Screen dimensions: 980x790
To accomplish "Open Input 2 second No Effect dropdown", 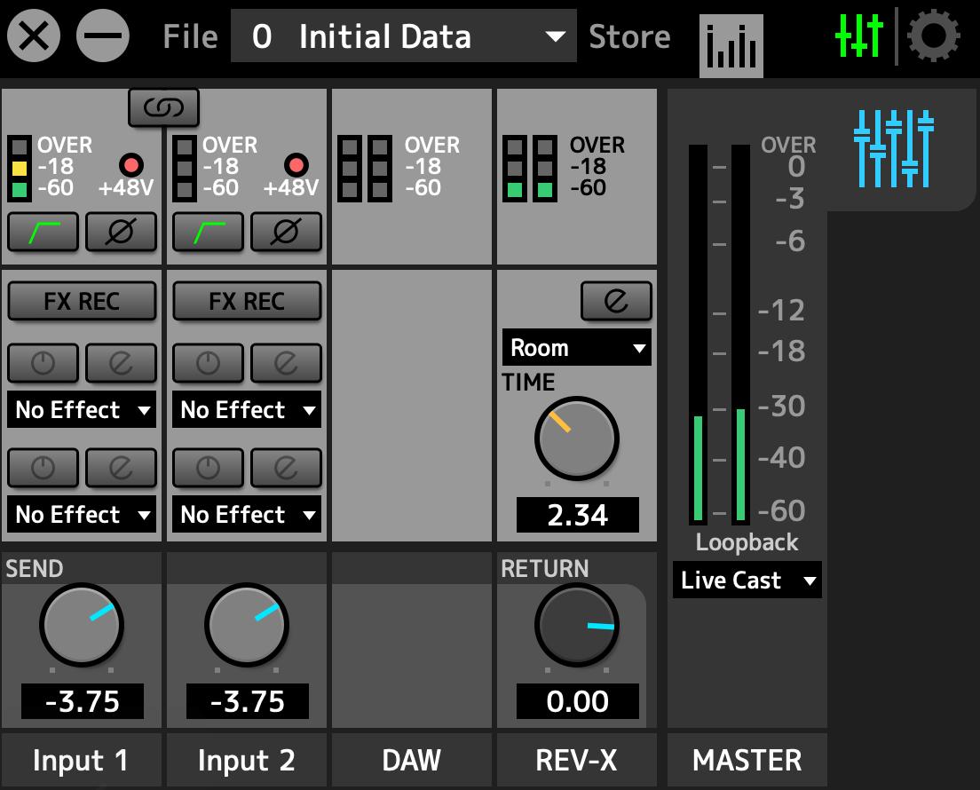I will coord(247,514).
